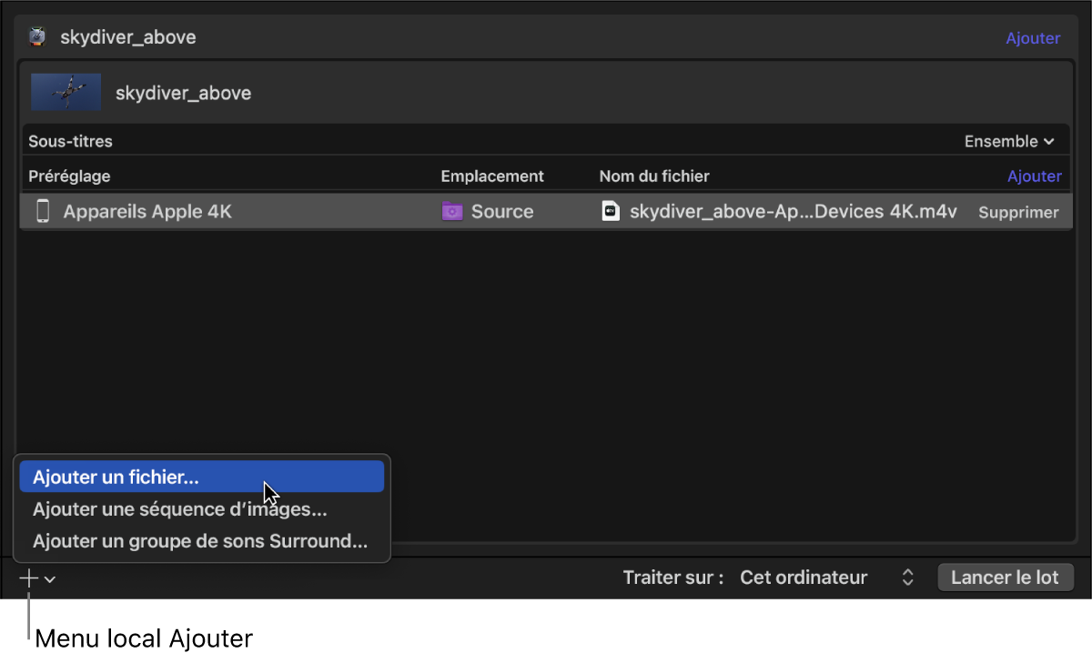
Task: Choose 'Ajouter un fichier…' from the menu
Action: tap(116, 477)
